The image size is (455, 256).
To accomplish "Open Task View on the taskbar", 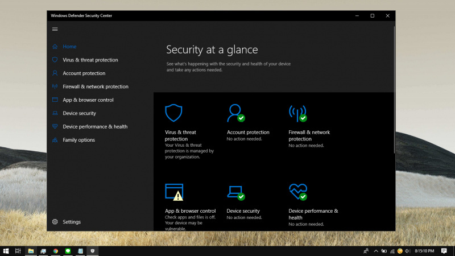I will pyautogui.click(x=18, y=251).
